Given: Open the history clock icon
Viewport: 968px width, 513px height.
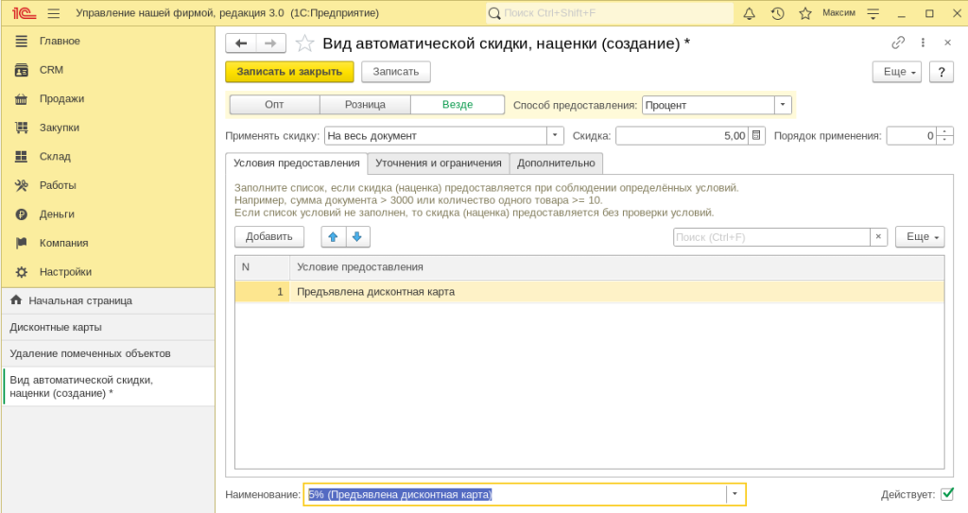Looking at the screenshot, I should tap(777, 13).
